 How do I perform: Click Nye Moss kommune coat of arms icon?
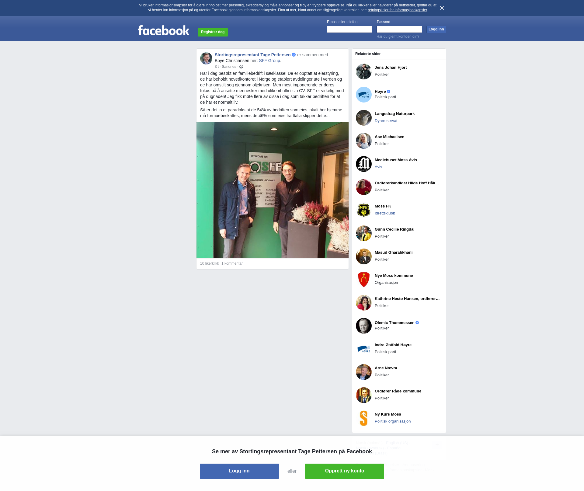(x=364, y=280)
